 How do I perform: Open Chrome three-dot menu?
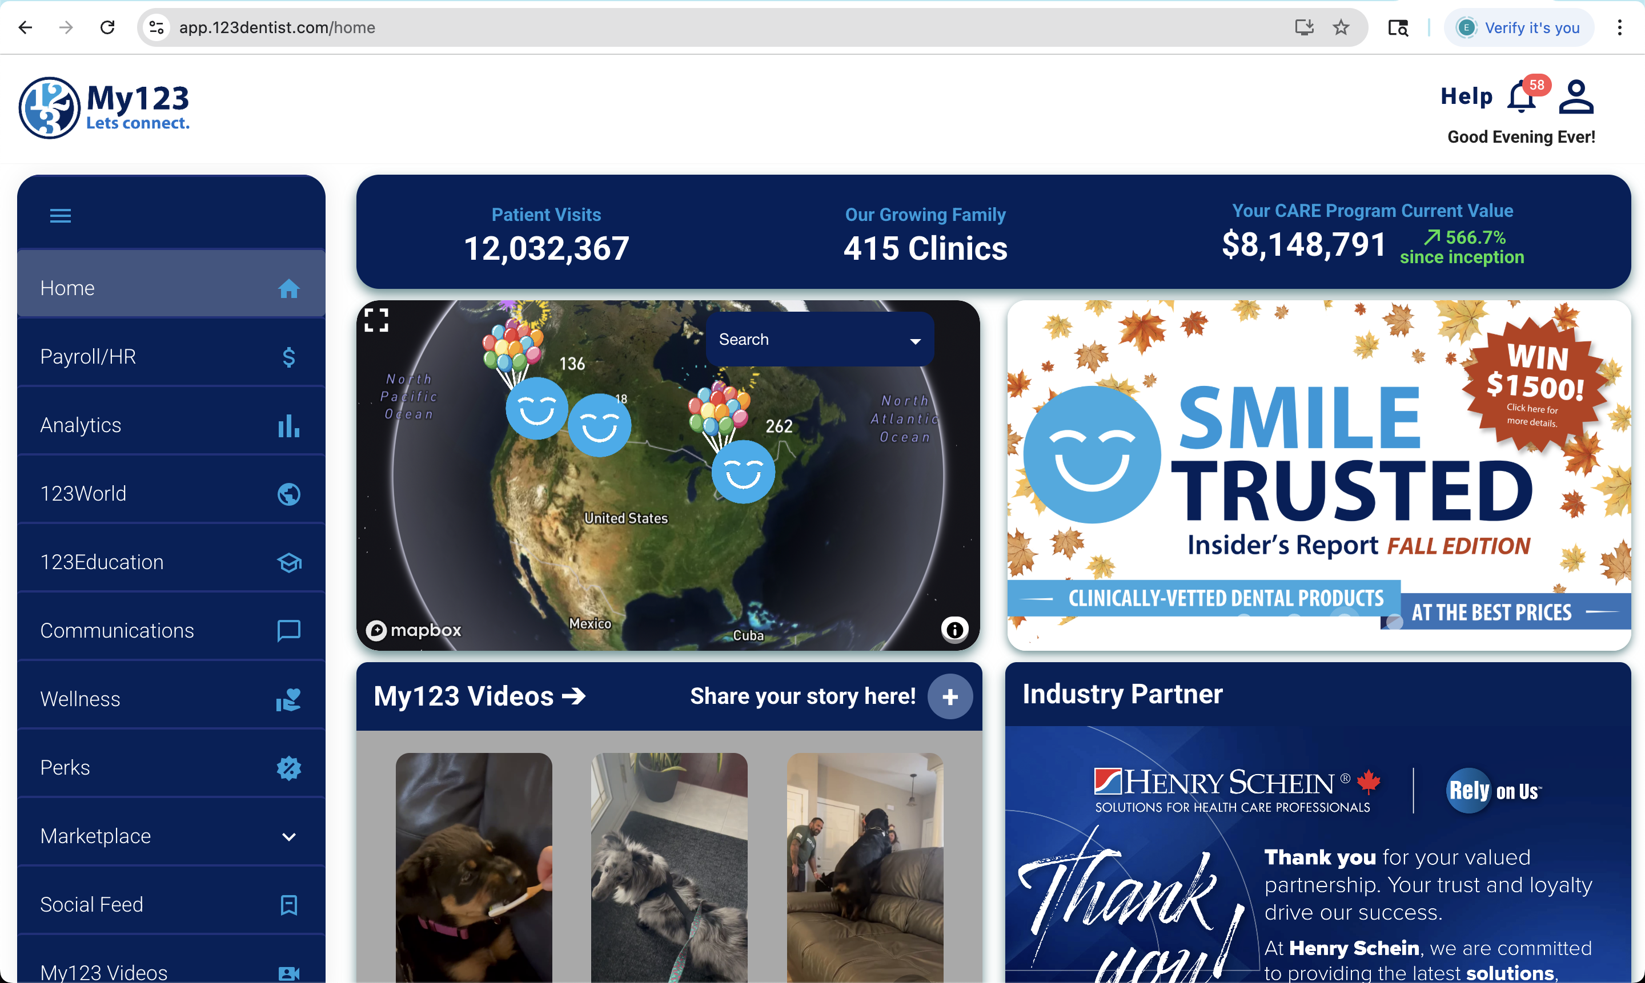click(1619, 27)
